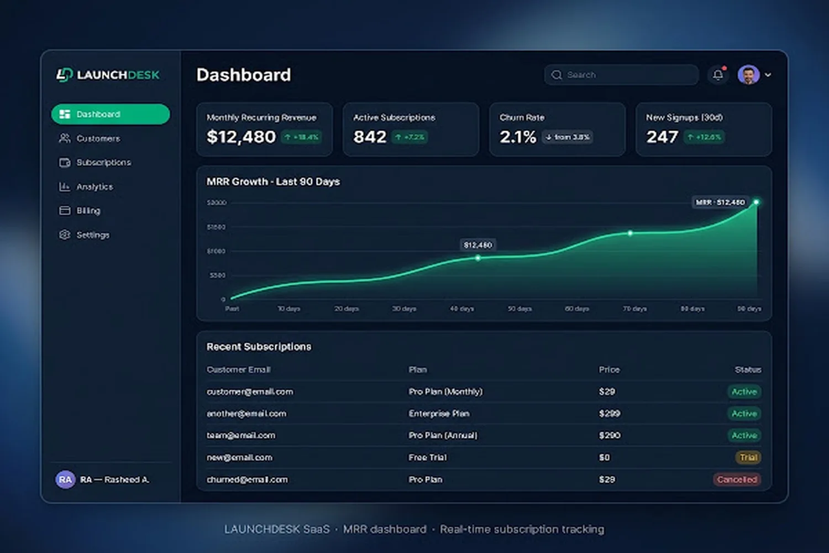
Task: Click the Analytics chart icon
Action: (x=65, y=186)
